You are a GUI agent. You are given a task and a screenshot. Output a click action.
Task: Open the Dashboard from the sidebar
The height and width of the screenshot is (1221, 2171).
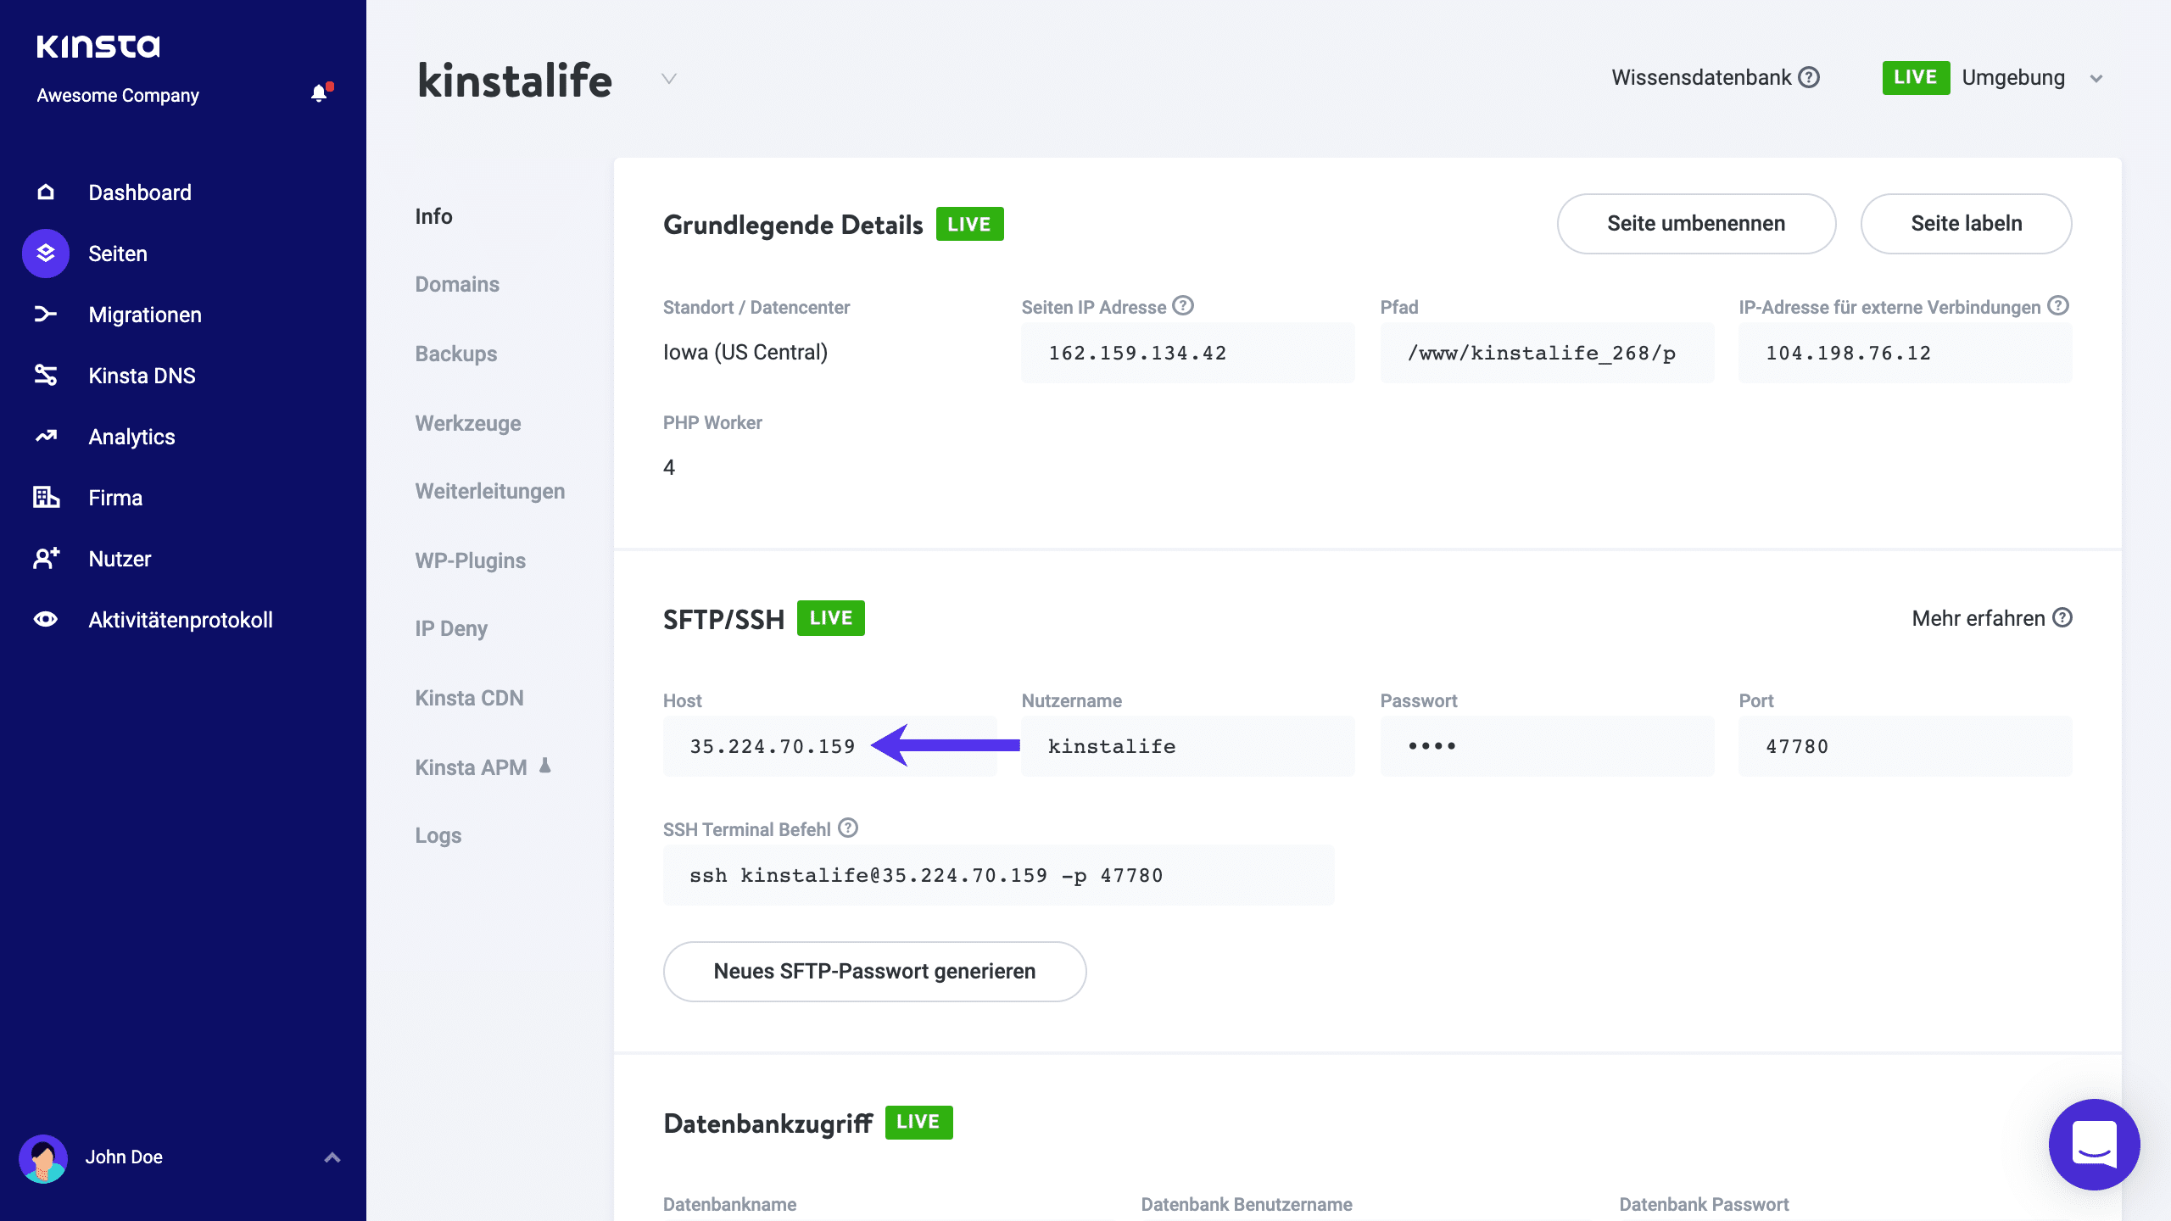139,192
